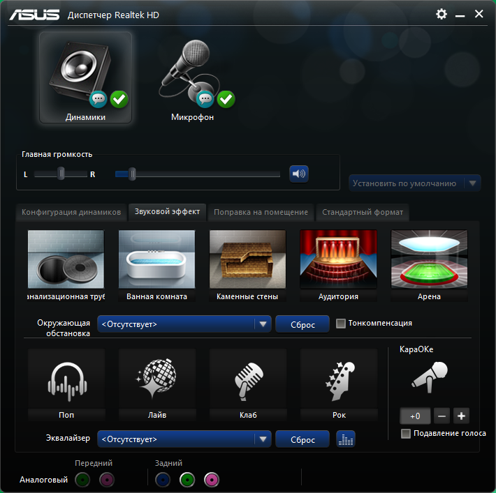Click the rear blue analog jack
This screenshot has height=493, width=496.
163,480
